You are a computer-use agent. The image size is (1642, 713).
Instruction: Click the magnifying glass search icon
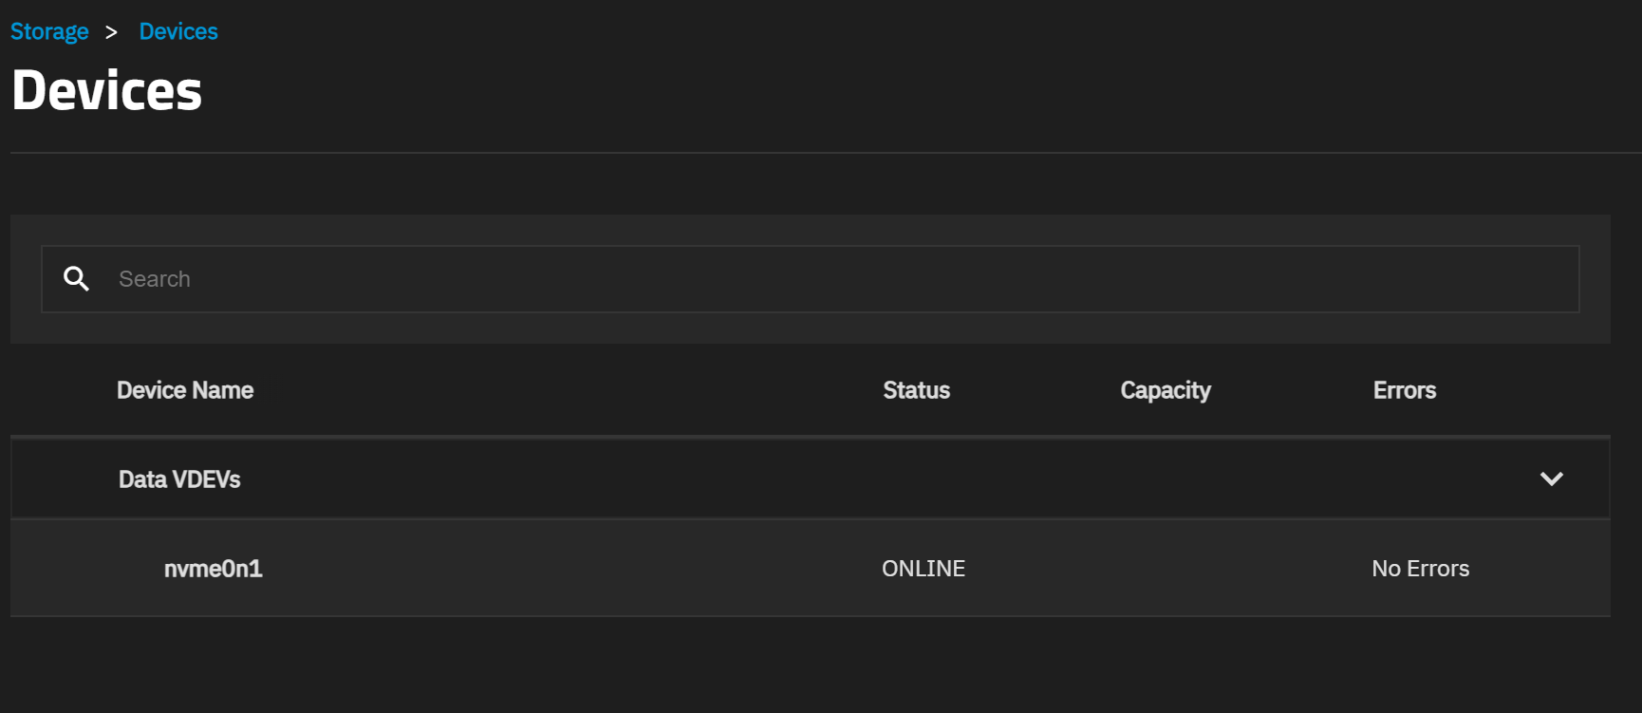pyautogui.click(x=76, y=278)
